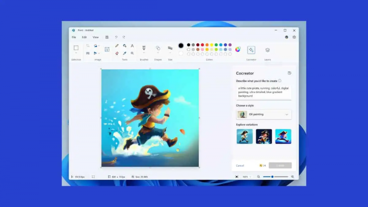Image resolution: width=368 pixels, height=207 pixels.
Task: Open the image Flip tool
Action: point(95,53)
